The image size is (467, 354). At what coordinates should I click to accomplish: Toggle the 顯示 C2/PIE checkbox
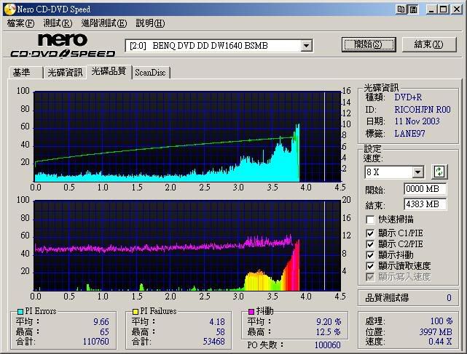pyautogui.click(x=370, y=244)
